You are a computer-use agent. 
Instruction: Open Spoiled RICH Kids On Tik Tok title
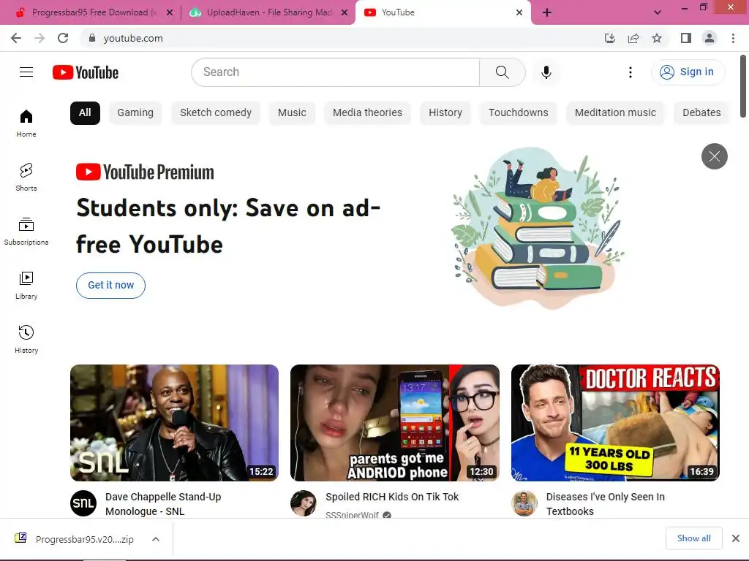392,497
